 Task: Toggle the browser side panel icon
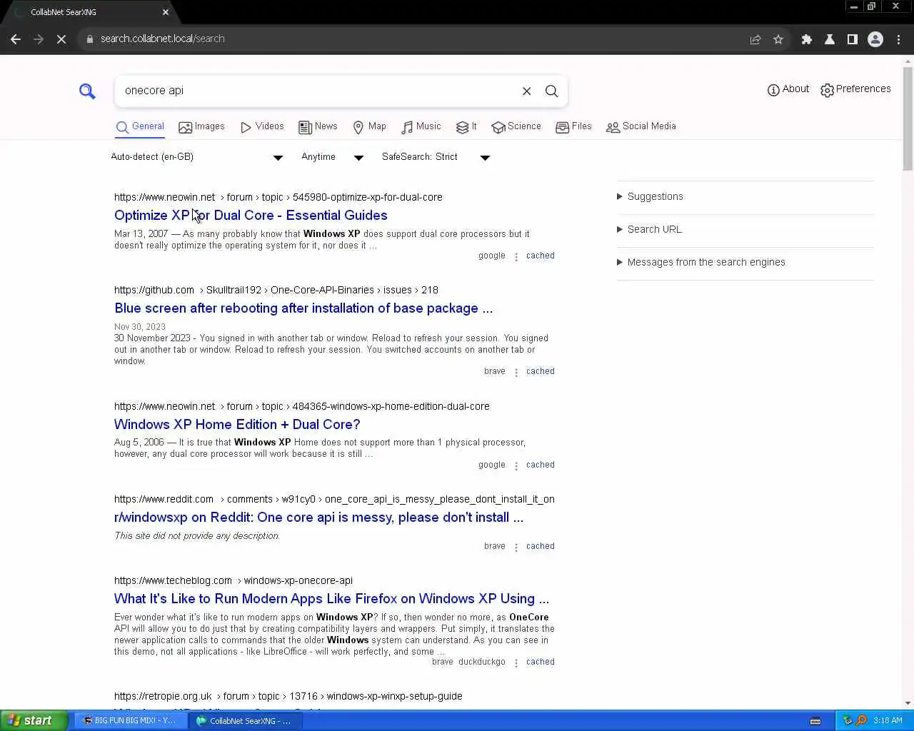click(x=853, y=39)
